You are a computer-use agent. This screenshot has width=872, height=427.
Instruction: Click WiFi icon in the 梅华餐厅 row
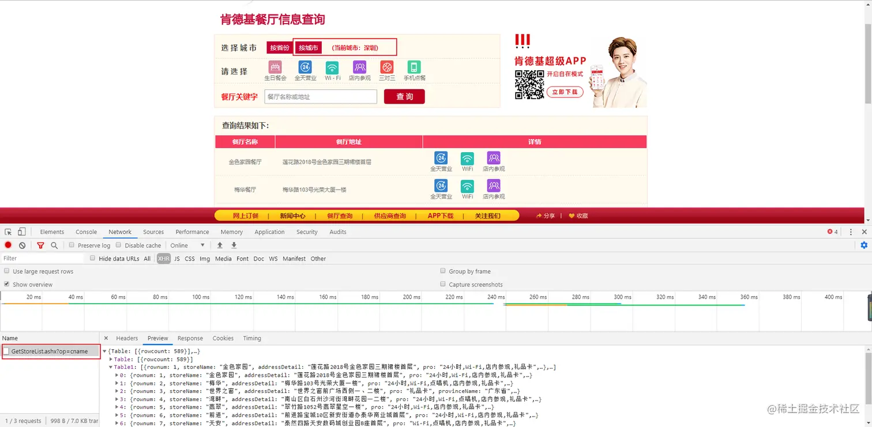tap(467, 186)
